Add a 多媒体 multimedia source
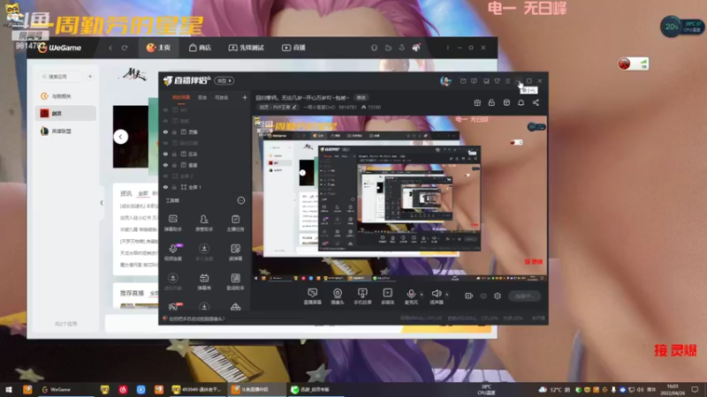Image resolution: width=707 pixels, height=397 pixels. point(387,296)
